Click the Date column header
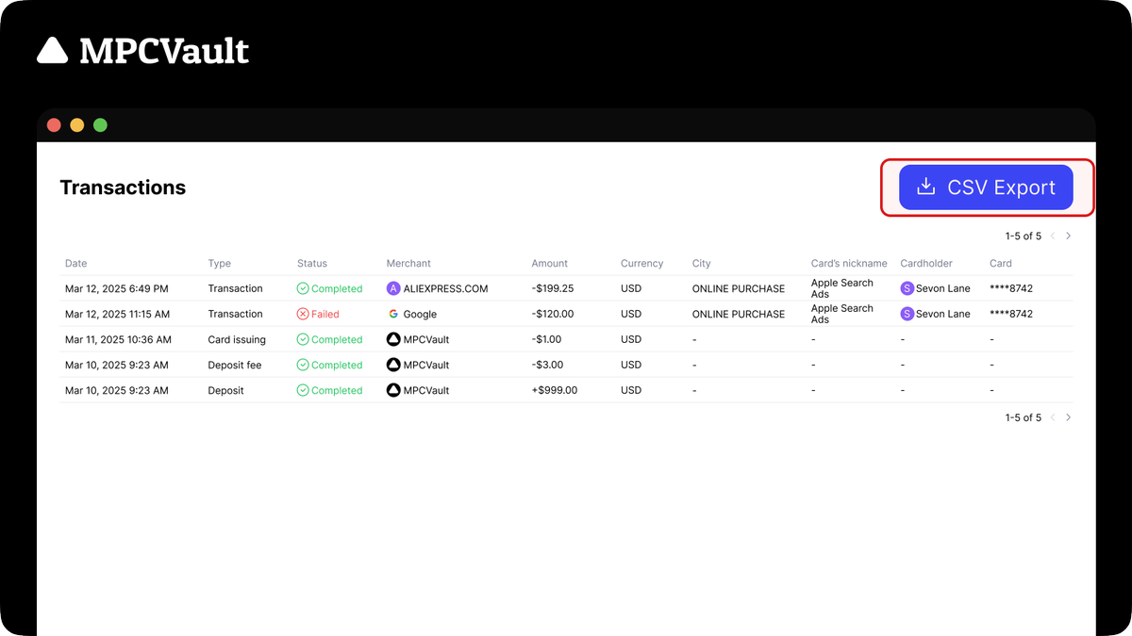Viewport: 1132px width, 636px height. [75, 264]
